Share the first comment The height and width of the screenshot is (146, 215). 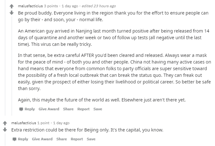coord(68,109)
